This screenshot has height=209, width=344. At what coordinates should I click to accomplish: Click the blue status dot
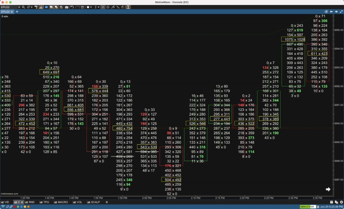21,207
